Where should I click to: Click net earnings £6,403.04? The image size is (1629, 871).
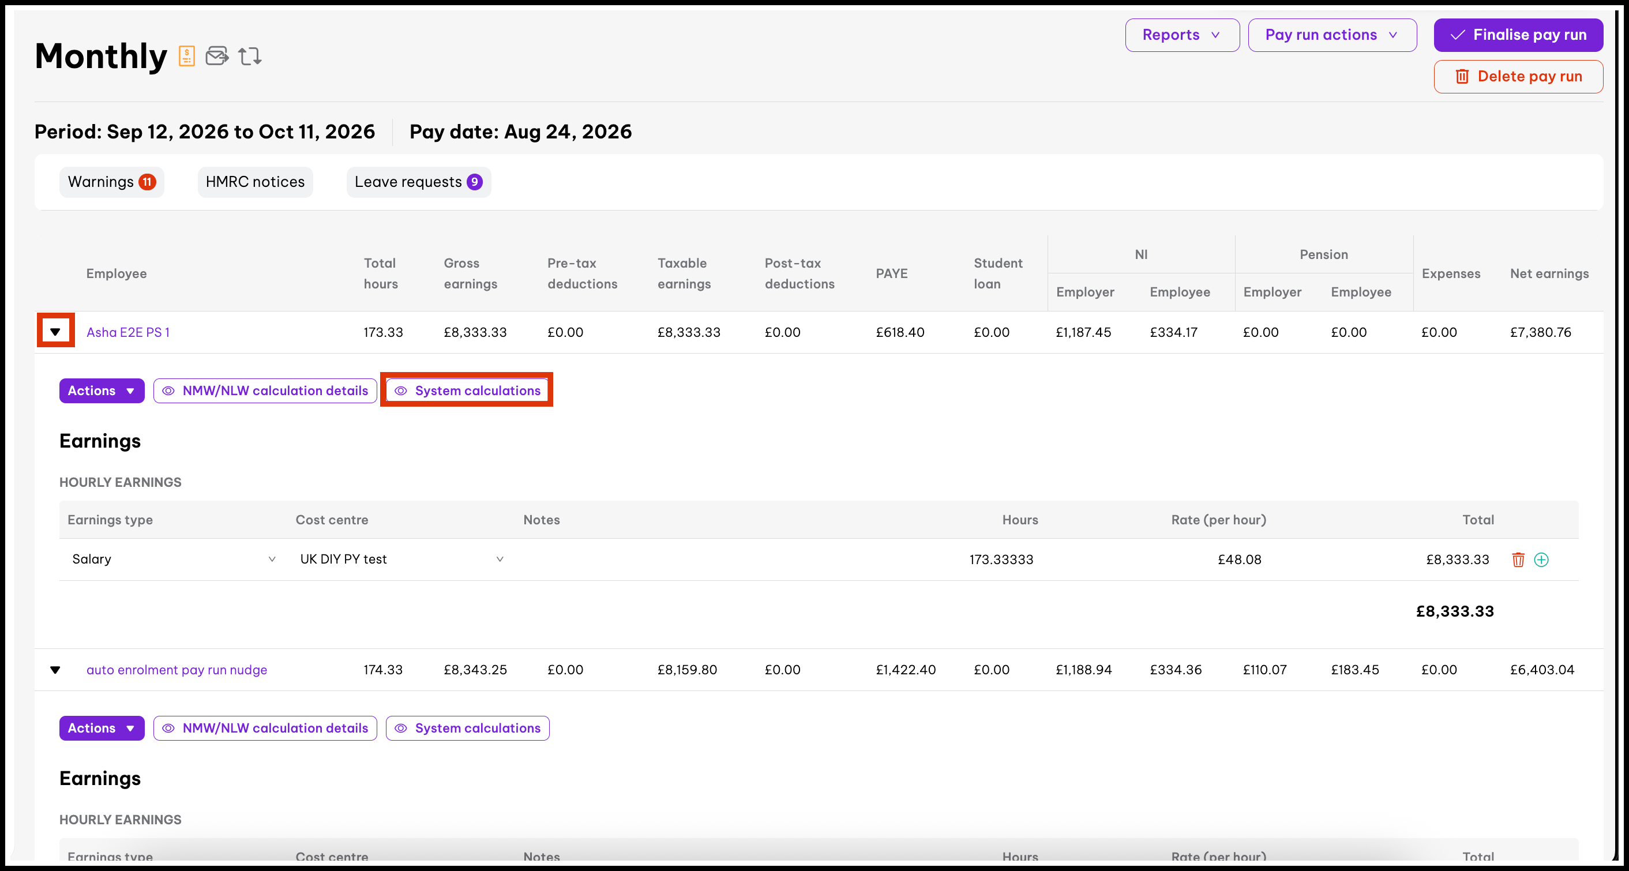pyautogui.click(x=1542, y=669)
